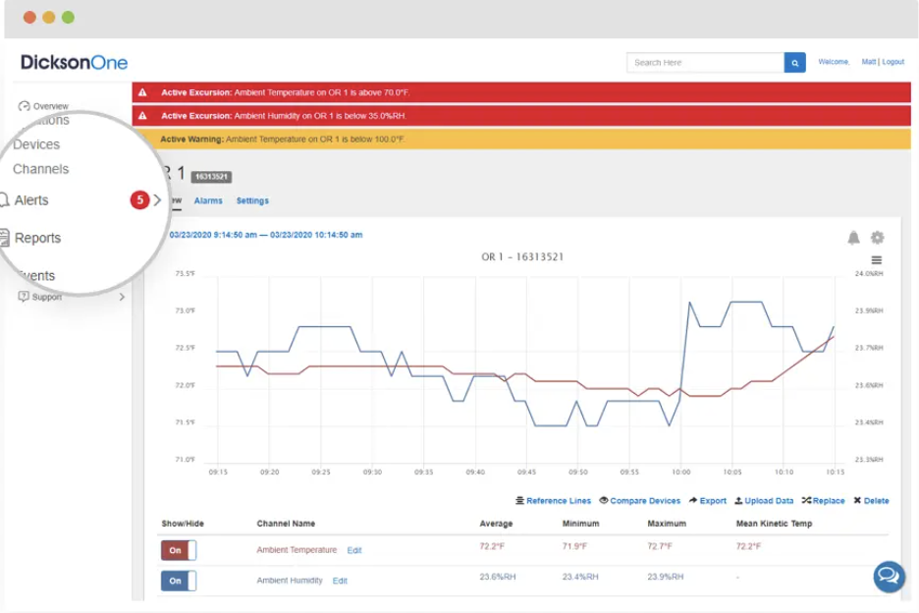Switch to the Settings tab
Image resolution: width=919 pixels, height=613 pixels.
point(252,200)
